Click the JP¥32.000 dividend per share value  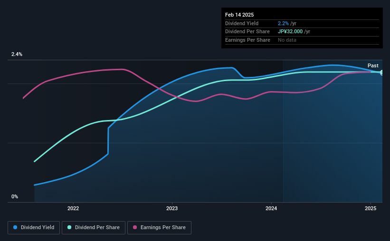point(290,32)
